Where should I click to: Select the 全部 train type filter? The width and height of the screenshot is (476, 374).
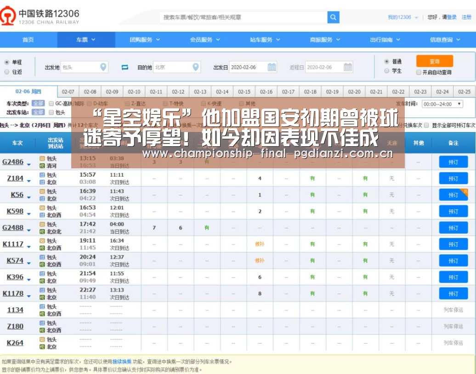38,104
